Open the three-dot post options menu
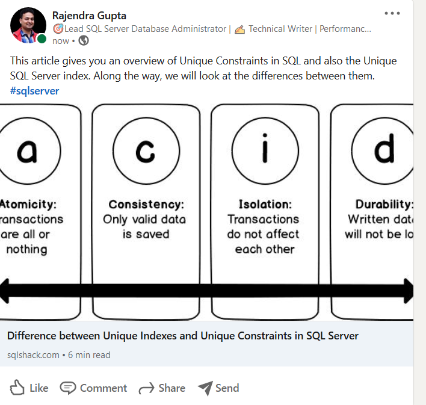The width and height of the screenshot is (426, 405). tap(392, 13)
